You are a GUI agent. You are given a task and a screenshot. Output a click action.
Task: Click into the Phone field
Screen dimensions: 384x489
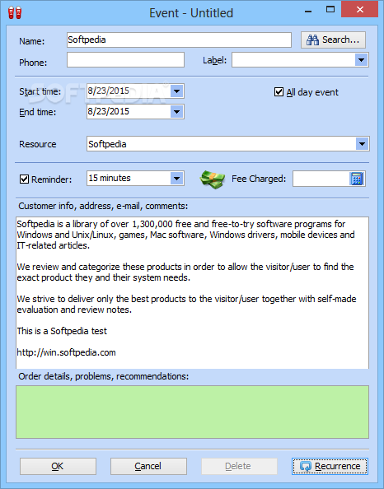pos(125,60)
